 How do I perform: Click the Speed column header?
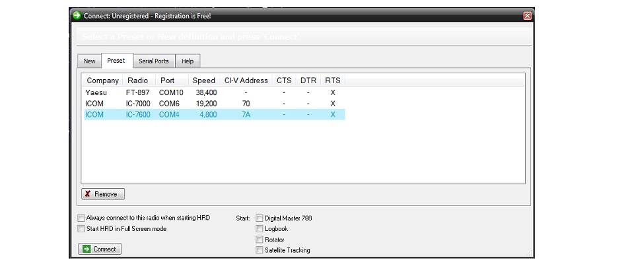(204, 81)
